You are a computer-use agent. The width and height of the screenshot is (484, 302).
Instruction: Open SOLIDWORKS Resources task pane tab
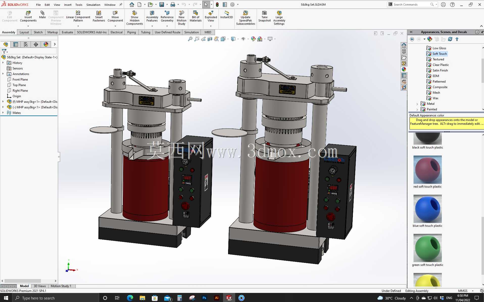[404, 45]
